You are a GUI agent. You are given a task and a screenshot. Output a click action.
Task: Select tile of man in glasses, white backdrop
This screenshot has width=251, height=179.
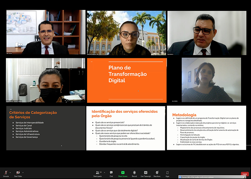pos(207,33)
